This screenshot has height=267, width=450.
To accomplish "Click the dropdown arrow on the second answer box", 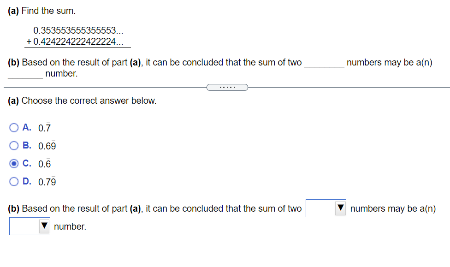I will [45, 226].
